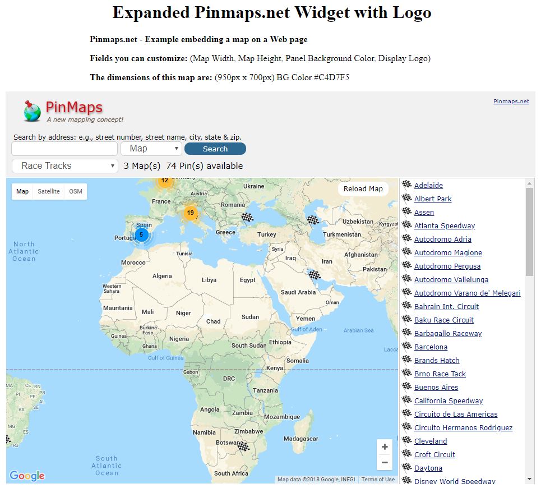Click the flag icon next to Barcelona
Viewport: 541px width, 488px height.
tap(407, 346)
